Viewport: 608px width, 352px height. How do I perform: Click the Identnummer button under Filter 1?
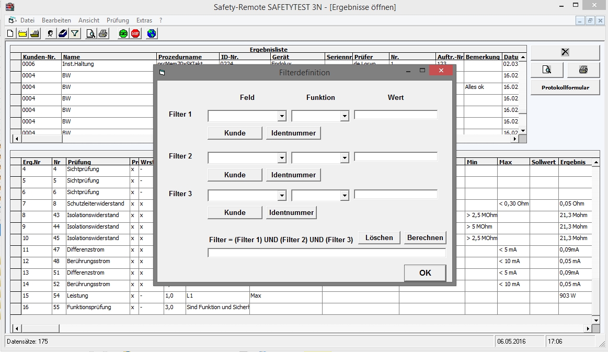[293, 133]
